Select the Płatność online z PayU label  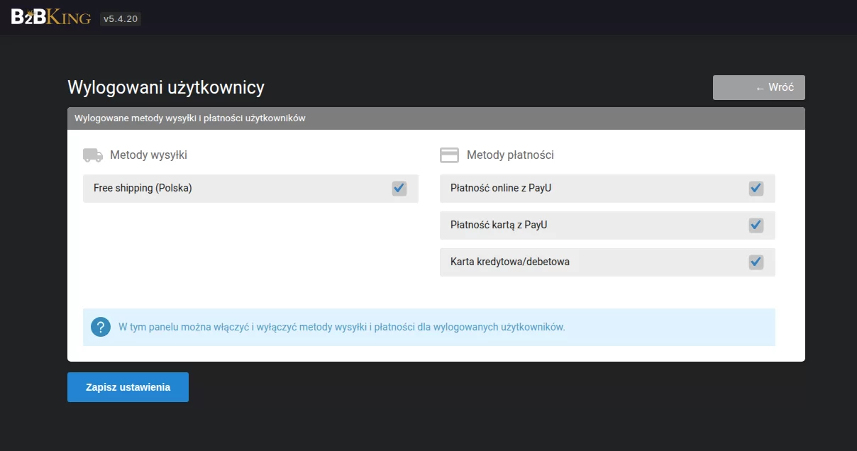tap(501, 189)
